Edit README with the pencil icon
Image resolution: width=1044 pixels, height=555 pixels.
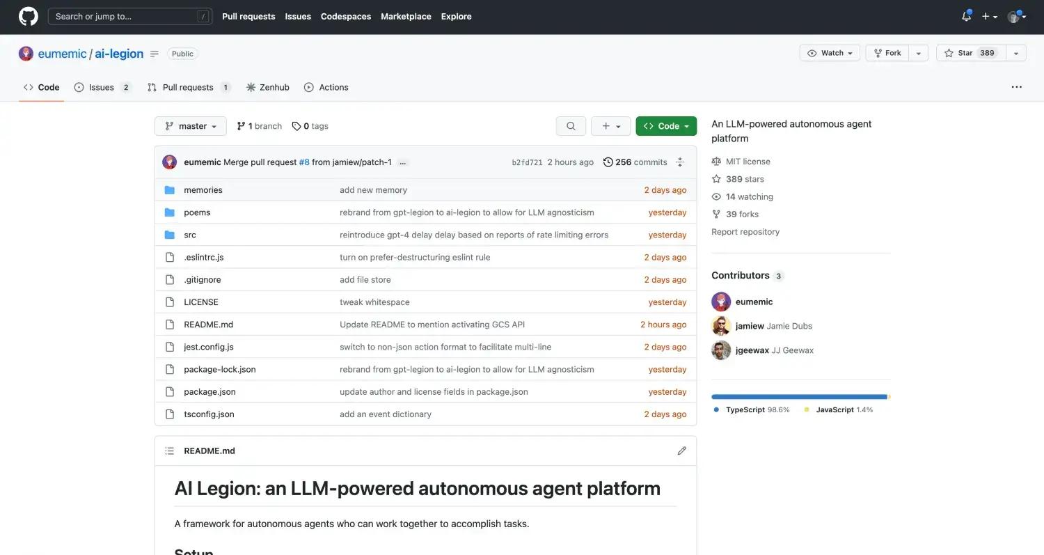pos(682,451)
